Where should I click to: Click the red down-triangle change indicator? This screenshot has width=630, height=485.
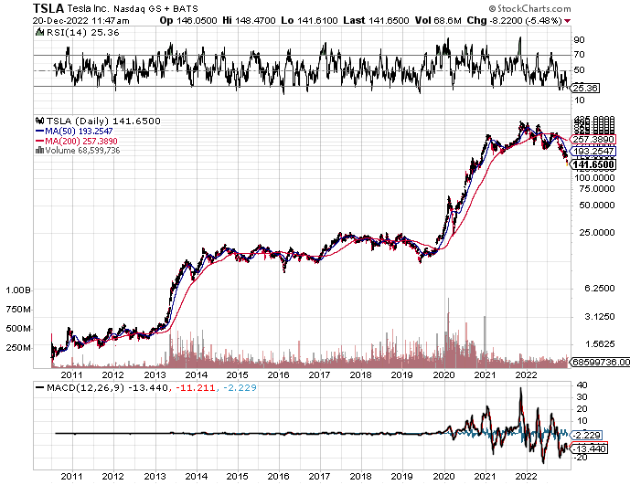(x=567, y=21)
